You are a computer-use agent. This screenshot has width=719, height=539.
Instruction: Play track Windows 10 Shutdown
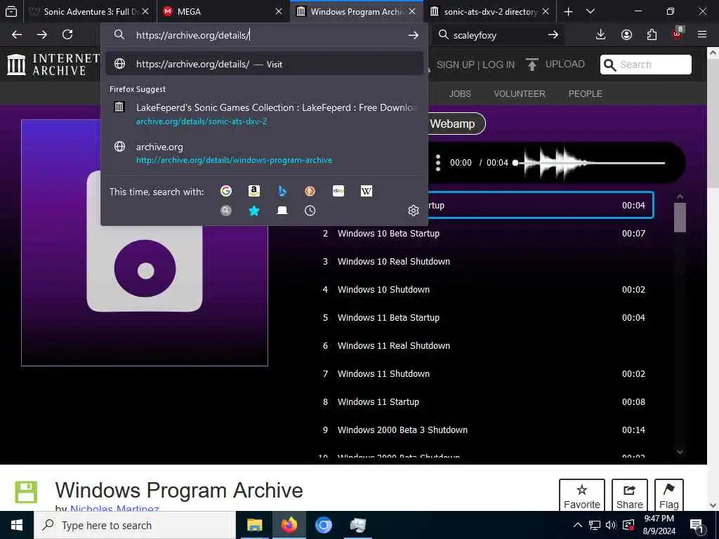(x=484, y=290)
